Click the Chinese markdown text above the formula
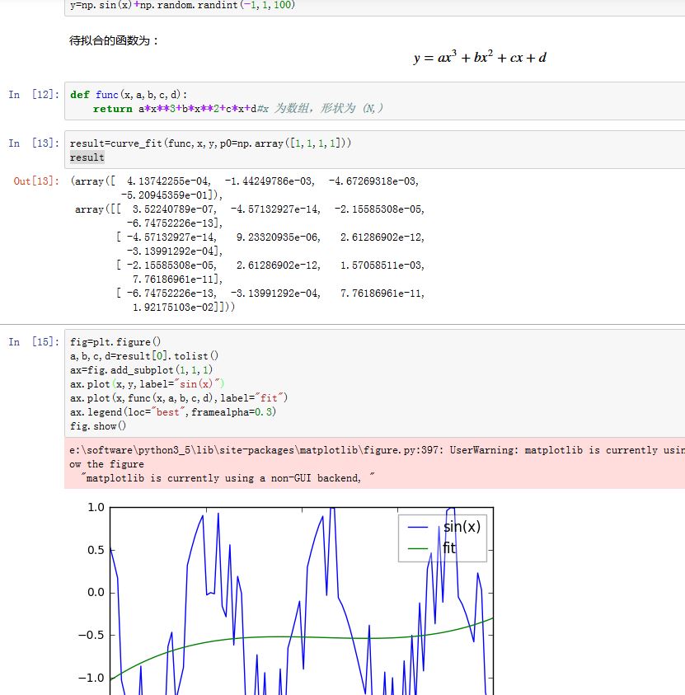The height and width of the screenshot is (695, 685). [115, 40]
